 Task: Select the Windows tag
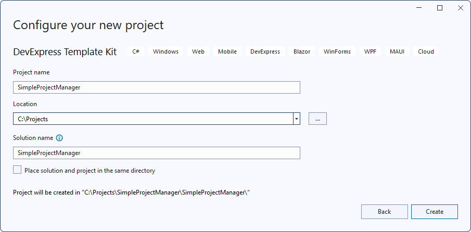[166, 51]
